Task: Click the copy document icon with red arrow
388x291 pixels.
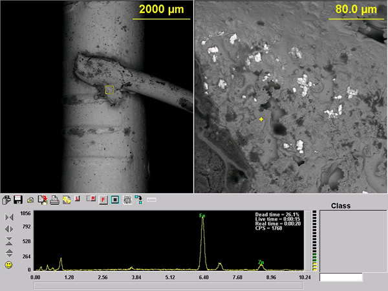Action: (x=43, y=200)
